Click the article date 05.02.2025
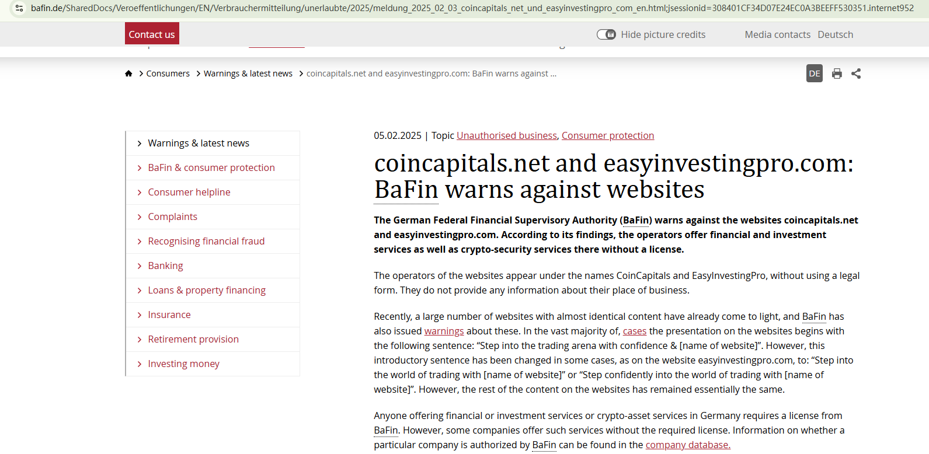The image size is (929, 454). (x=398, y=135)
